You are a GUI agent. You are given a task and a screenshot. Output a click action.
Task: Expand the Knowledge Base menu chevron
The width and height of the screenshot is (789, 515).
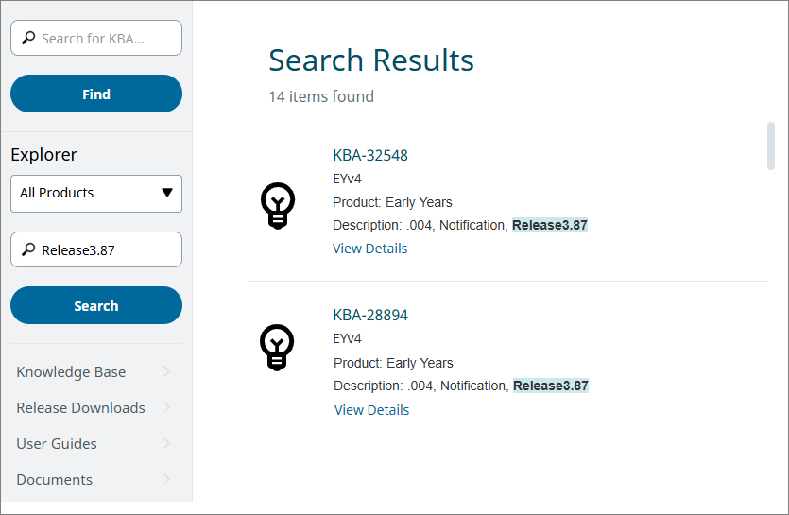tap(167, 372)
